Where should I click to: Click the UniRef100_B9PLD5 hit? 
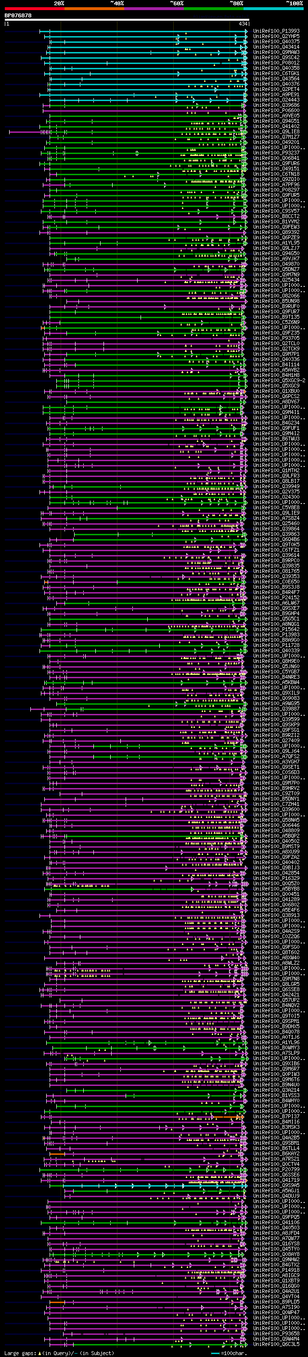click(276, 1302)
